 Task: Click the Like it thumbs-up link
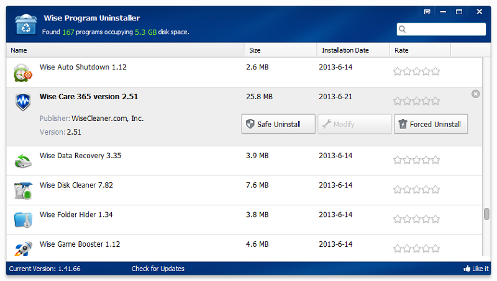(x=476, y=269)
